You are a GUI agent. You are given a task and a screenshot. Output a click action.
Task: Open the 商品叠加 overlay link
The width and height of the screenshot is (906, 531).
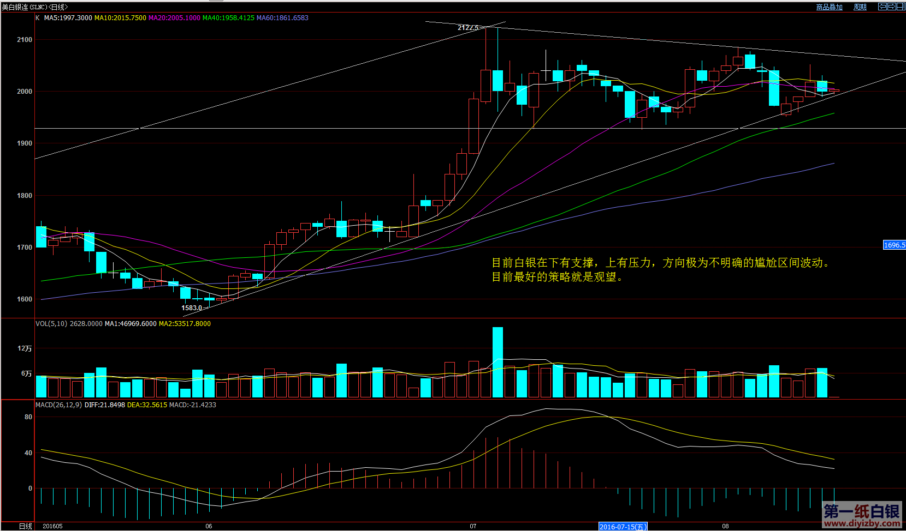click(x=829, y=7)
